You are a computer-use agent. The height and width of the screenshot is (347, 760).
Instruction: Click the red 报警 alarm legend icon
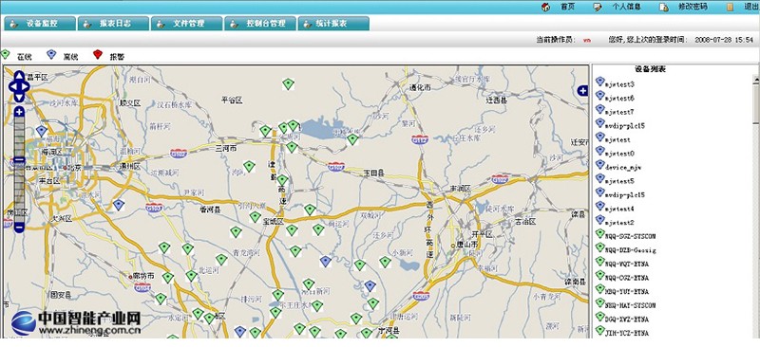coord(98,54)
